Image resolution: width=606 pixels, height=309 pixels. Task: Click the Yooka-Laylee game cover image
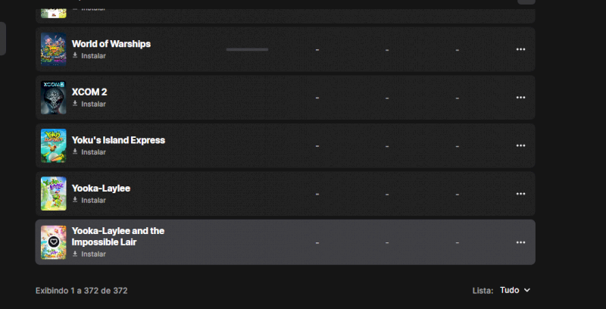pos(53,194)
